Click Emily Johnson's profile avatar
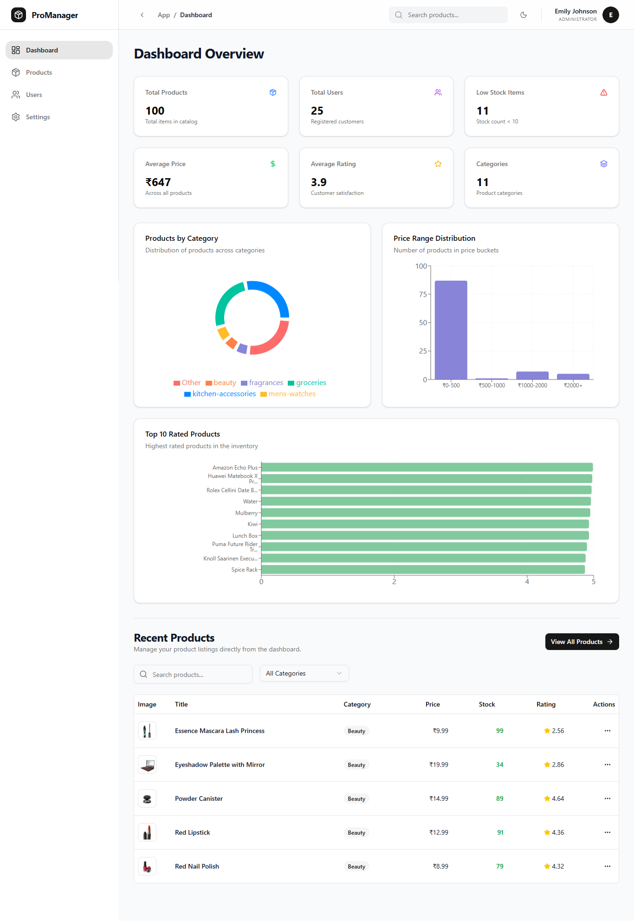Viewport: 634px width, 921px height. [x=610, y=15]
